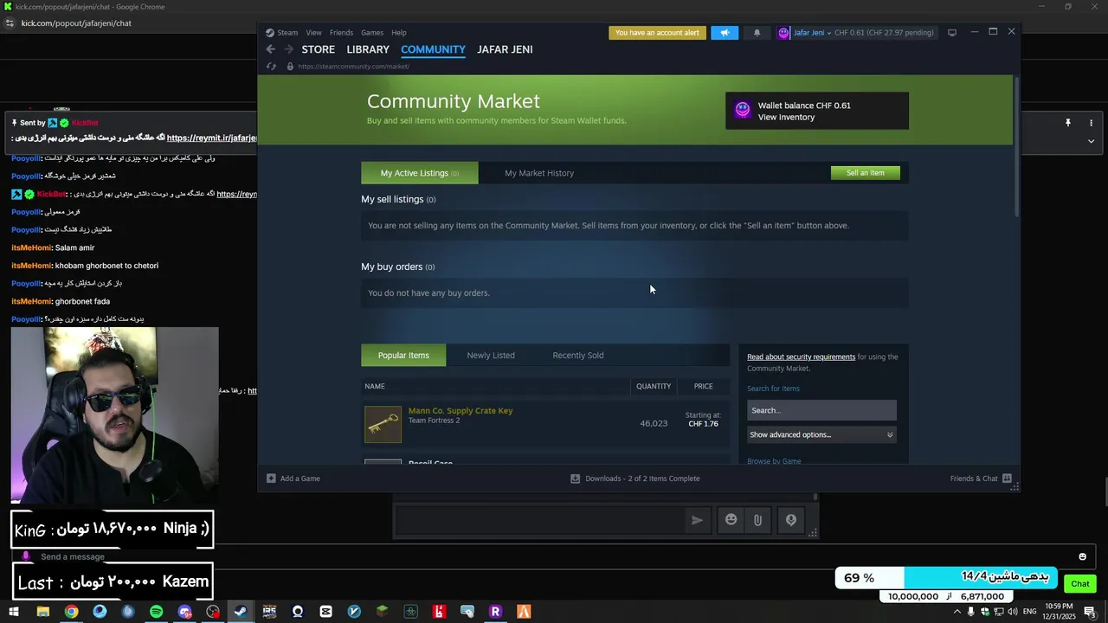Screen dimensions: 1108x623
Task: Open the emoji icon in Kick message box
Action: point(1082,556)
